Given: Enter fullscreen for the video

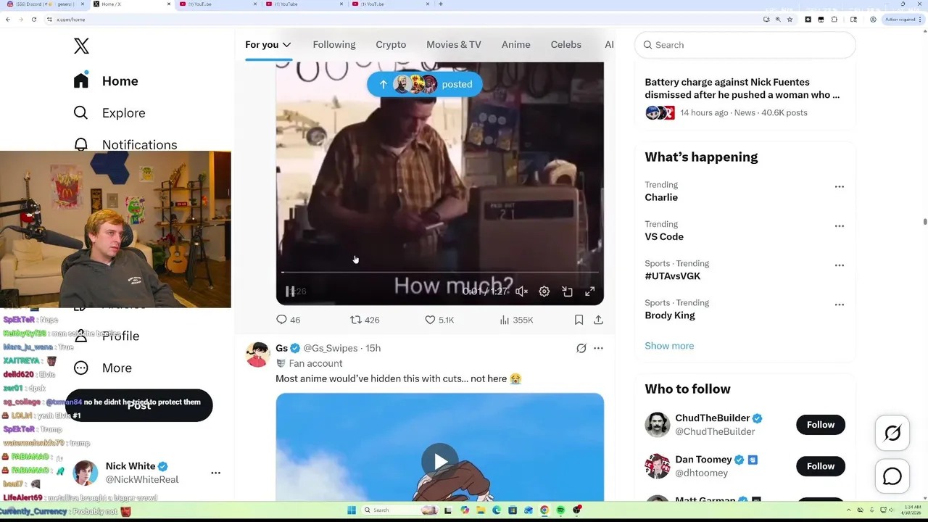Looking at the screenshot, I should [x=590, y=291].
